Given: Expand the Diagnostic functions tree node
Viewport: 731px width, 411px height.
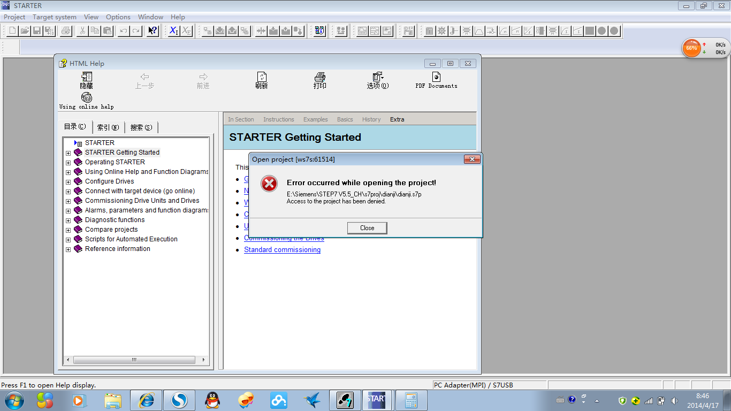Looking at the screenshot, I should pyautogui.click(x=68, y=220).
